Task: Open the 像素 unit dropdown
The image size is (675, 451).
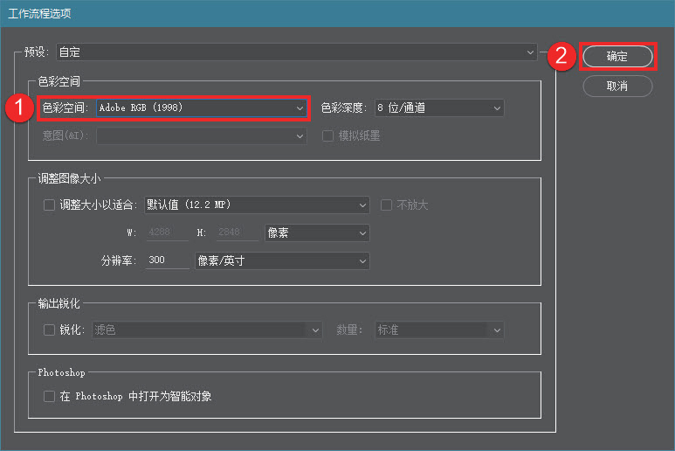Action: click(317, 233)
